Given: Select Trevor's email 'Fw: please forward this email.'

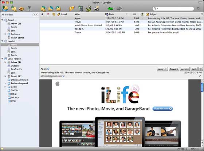Looking at the screenshot, I should point(121,32).
